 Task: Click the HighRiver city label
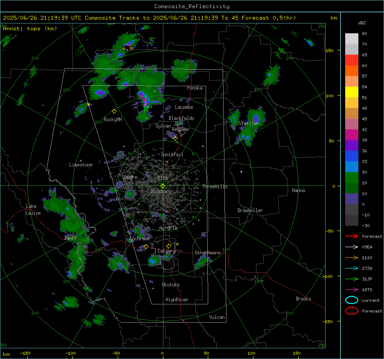click(x=177, y=300)
